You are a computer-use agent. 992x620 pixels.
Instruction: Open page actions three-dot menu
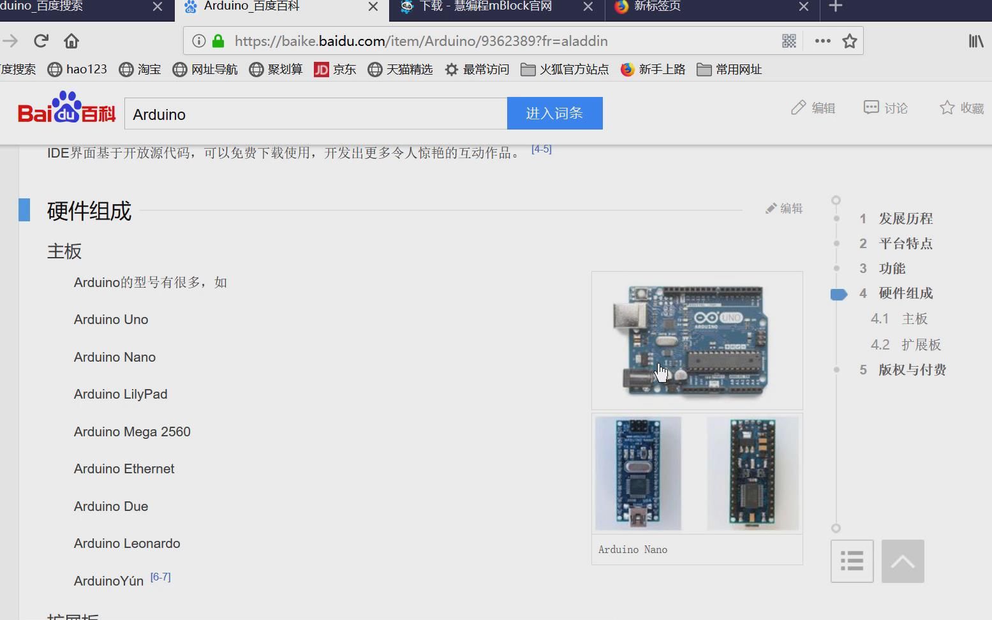click(x=823, y=41)
